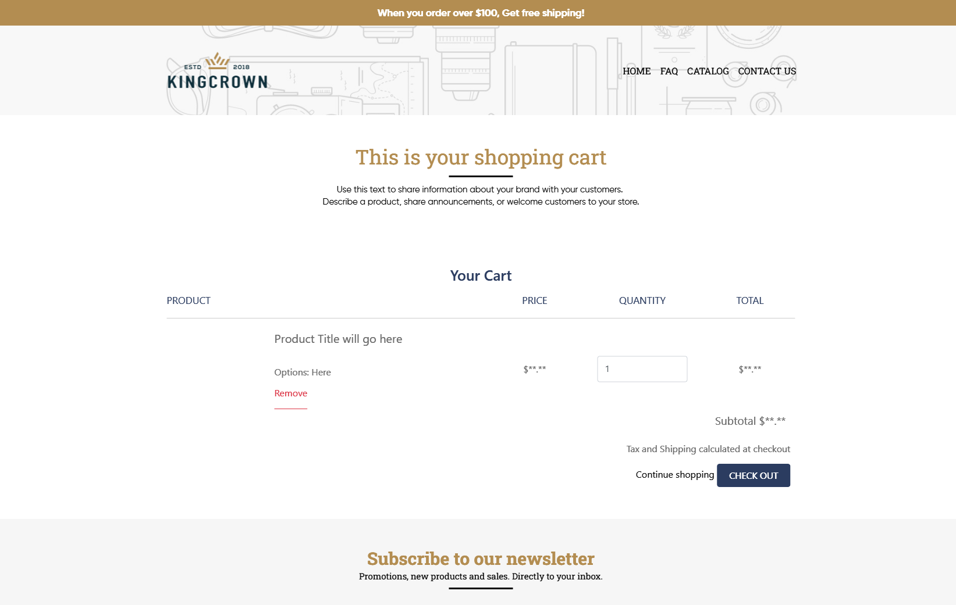
Task: Click the 'Options: Here' product variant text
Action: pos(303,373)
